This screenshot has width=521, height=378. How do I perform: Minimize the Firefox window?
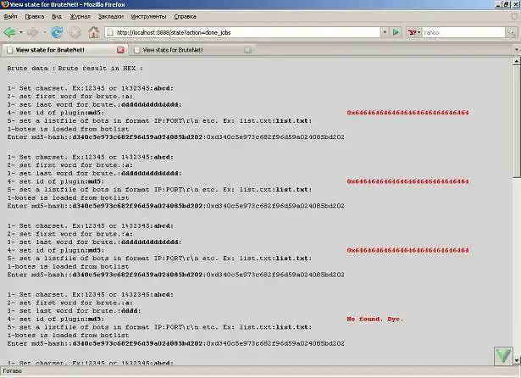coord(498,4)
